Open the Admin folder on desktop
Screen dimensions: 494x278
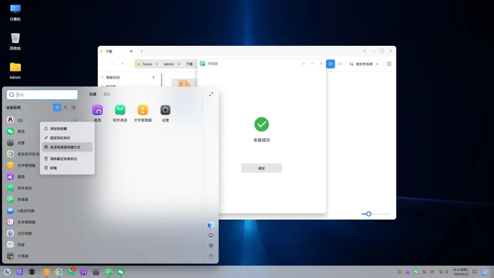click(15, 71)
